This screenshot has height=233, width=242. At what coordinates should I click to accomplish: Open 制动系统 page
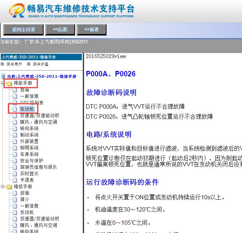click(x=29, y=135)
